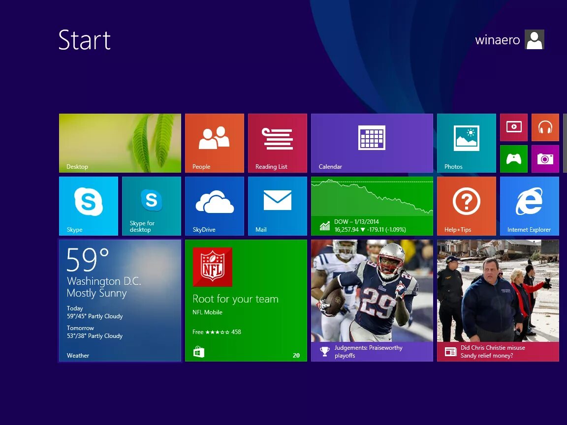Open the People tile

215,143
